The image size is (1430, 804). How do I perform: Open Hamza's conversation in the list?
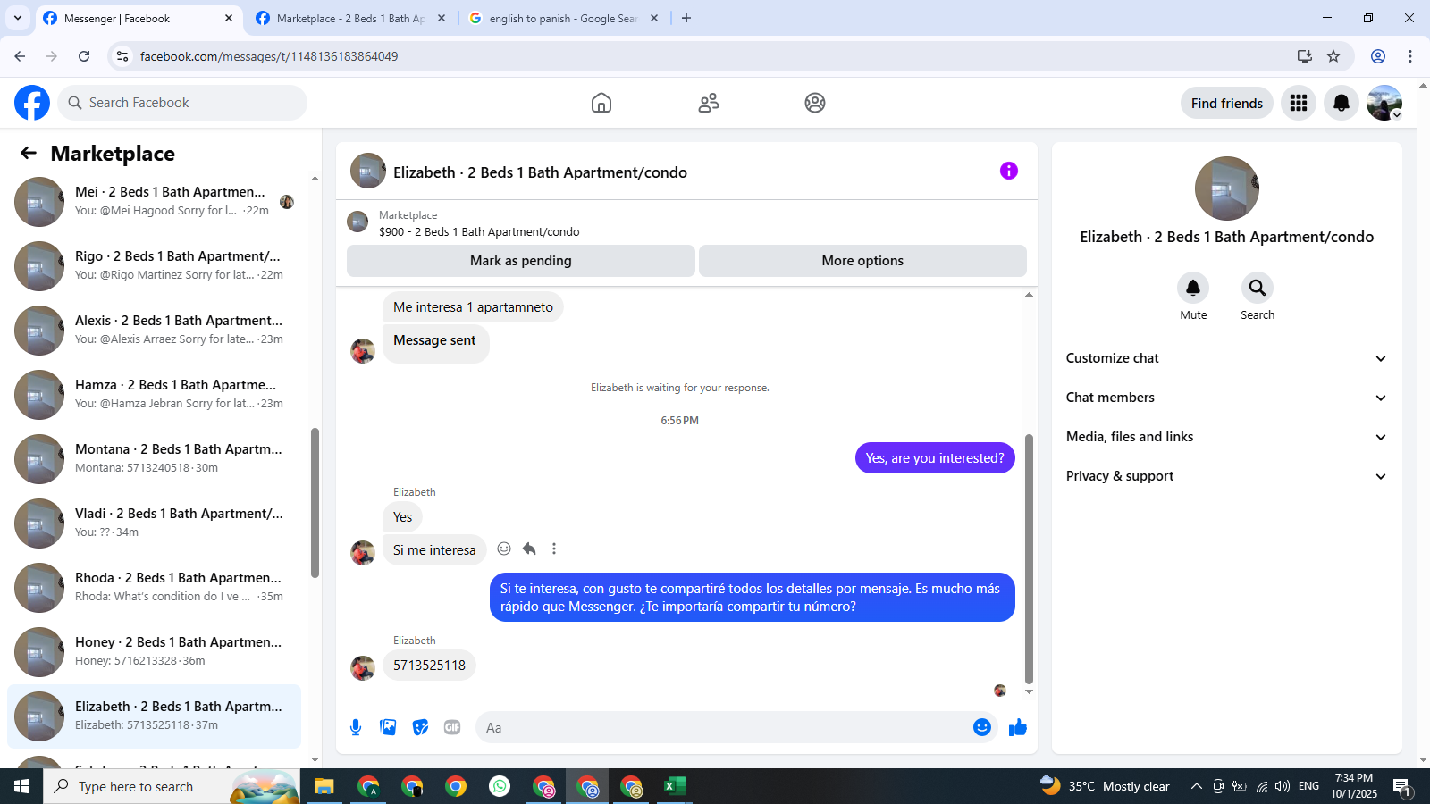(154, 395)
